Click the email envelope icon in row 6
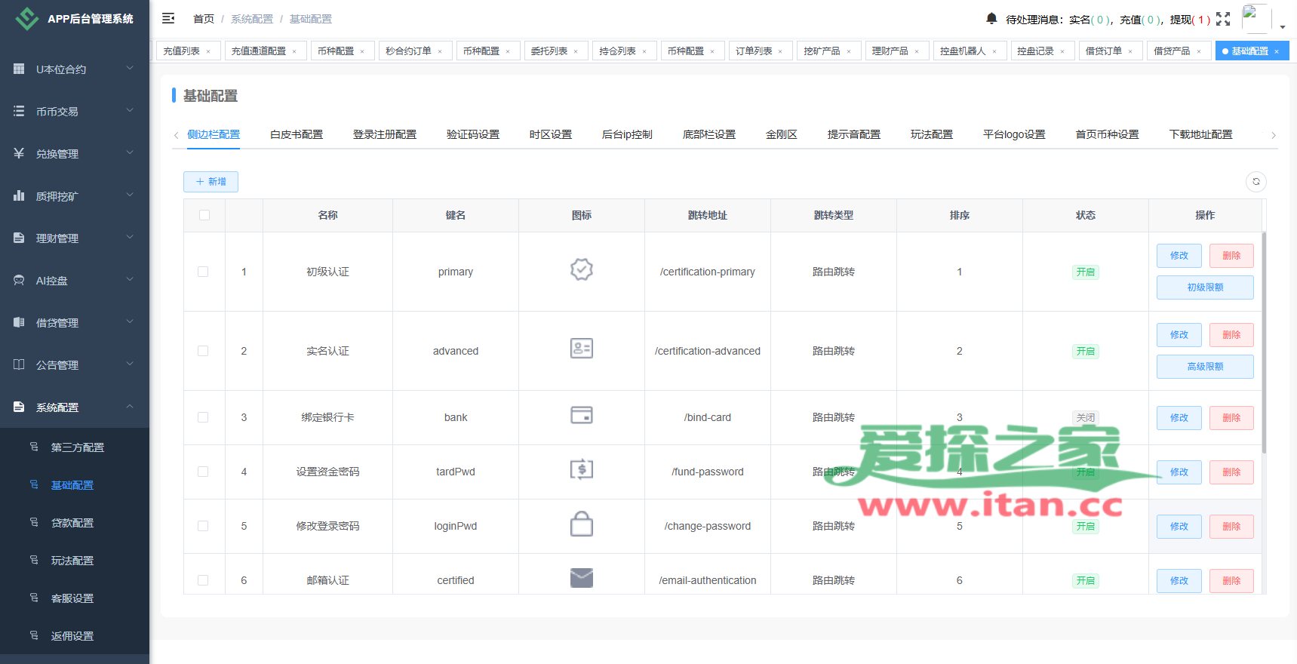This screenshot has width=1297, height=664. pyautogui.click(x=581, y=578)
